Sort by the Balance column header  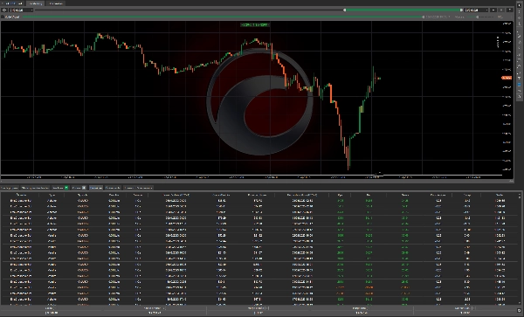[500, 195]
